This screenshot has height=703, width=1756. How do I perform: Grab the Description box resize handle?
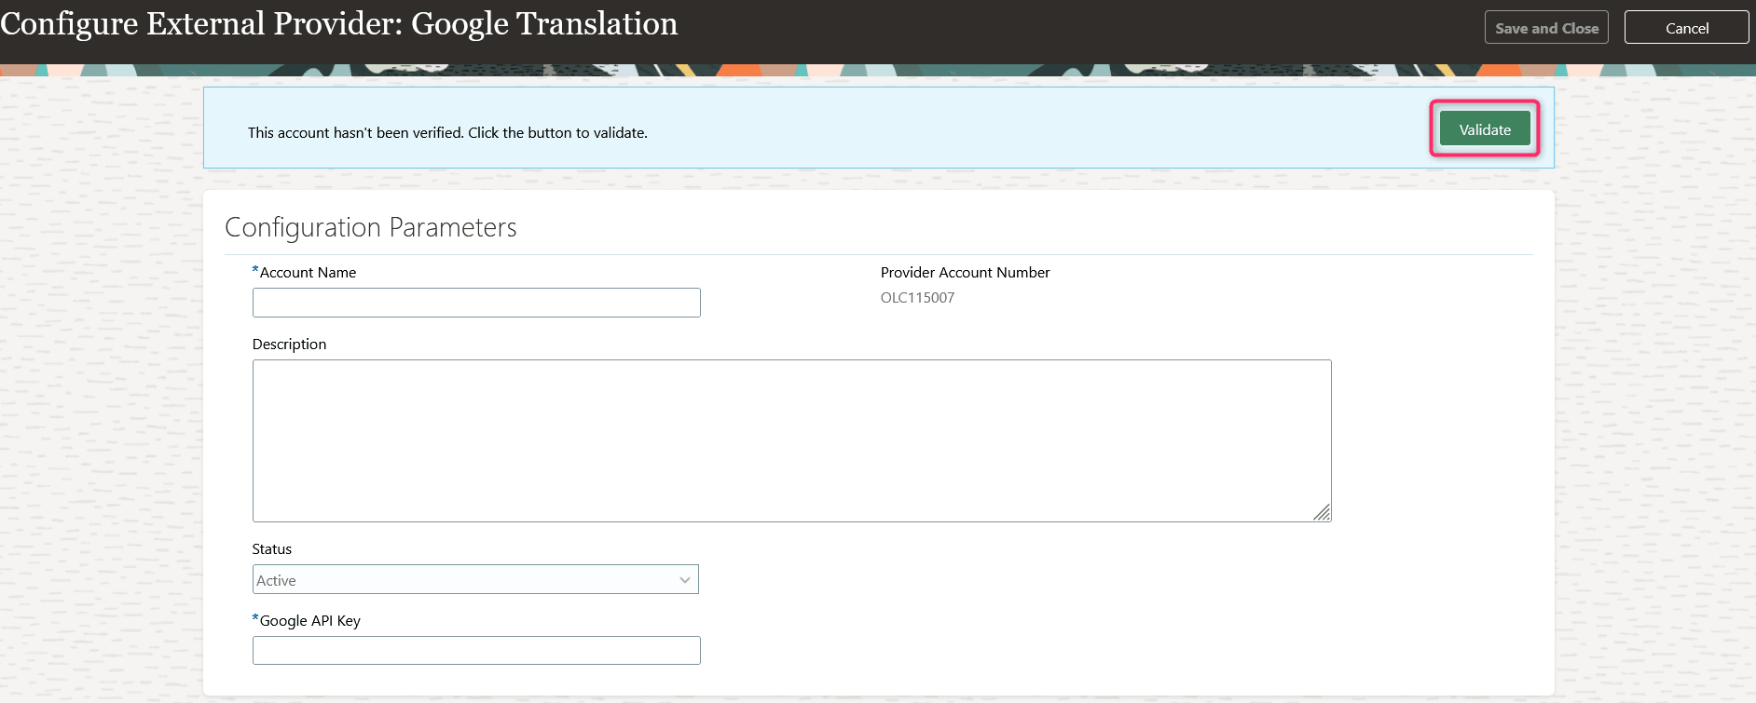click(1322, 512)
